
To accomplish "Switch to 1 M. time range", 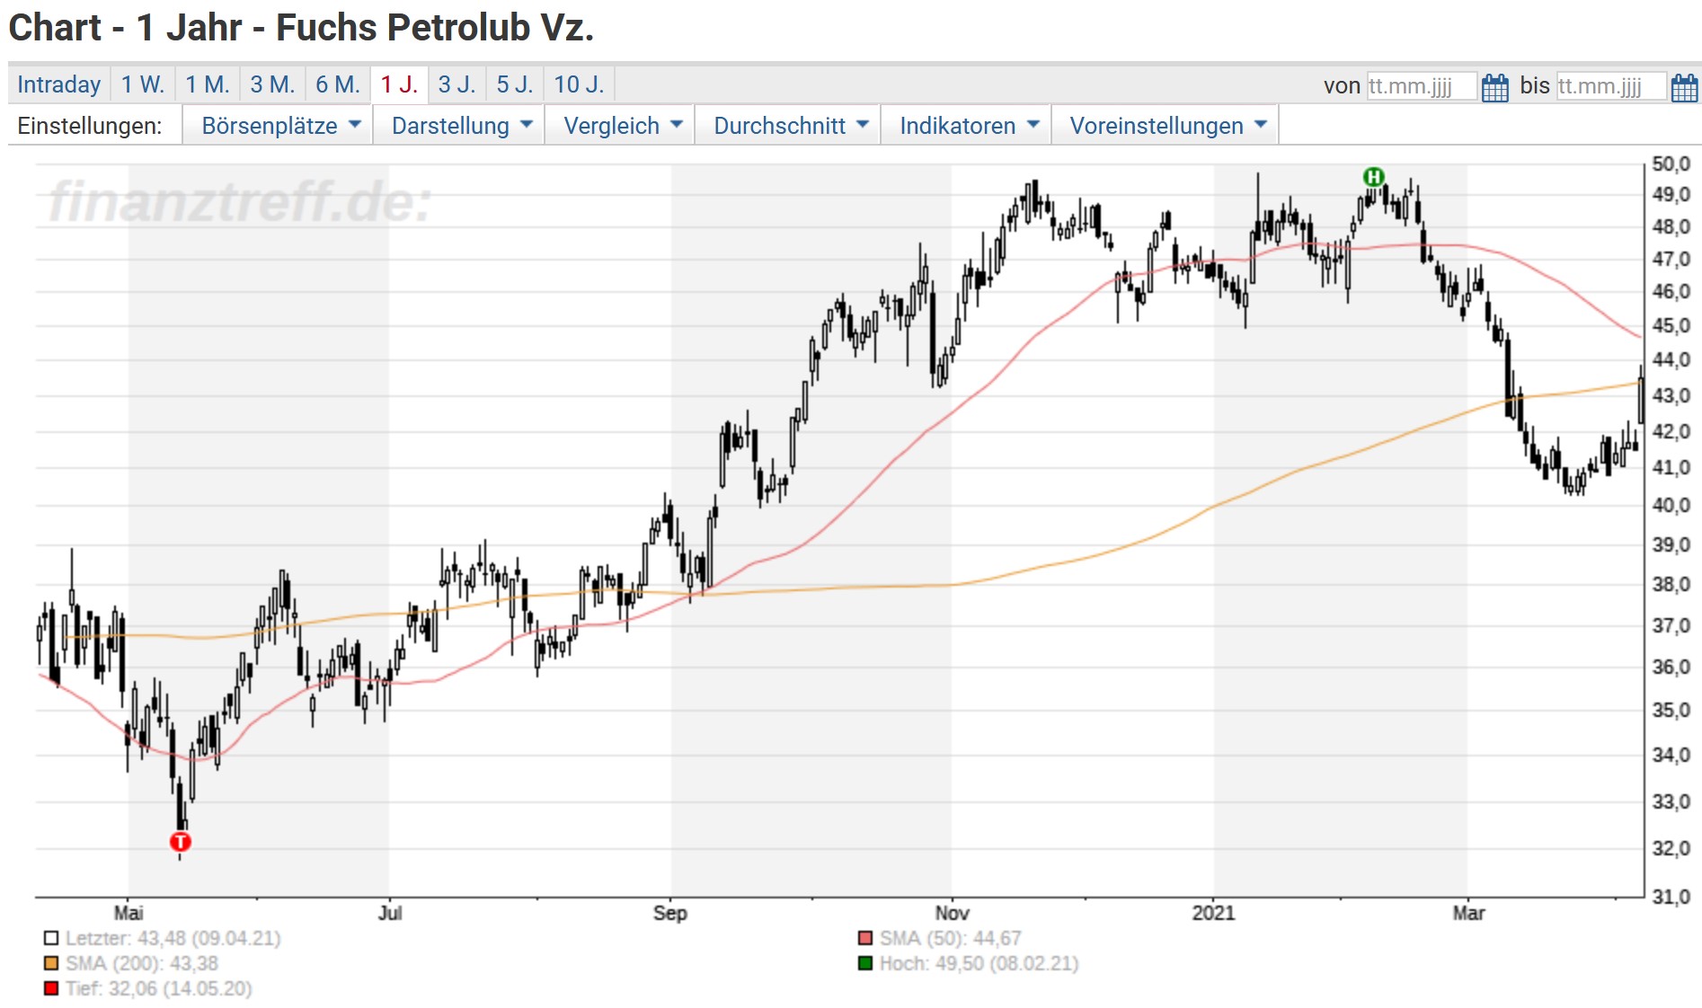I will (208, 84).
